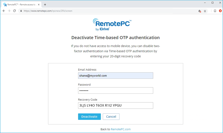Click the browser back arrow
The height and width of the screenshot is (133, 223).
(4, 11)
